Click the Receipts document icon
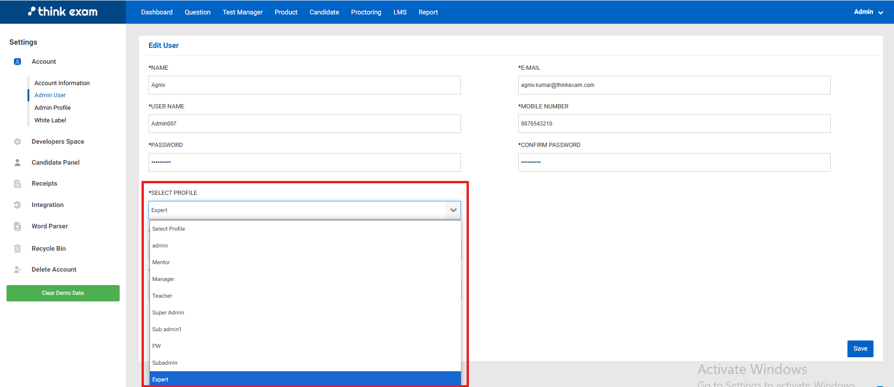This screenshot has width=894, height=387. [x=17, y=184]
